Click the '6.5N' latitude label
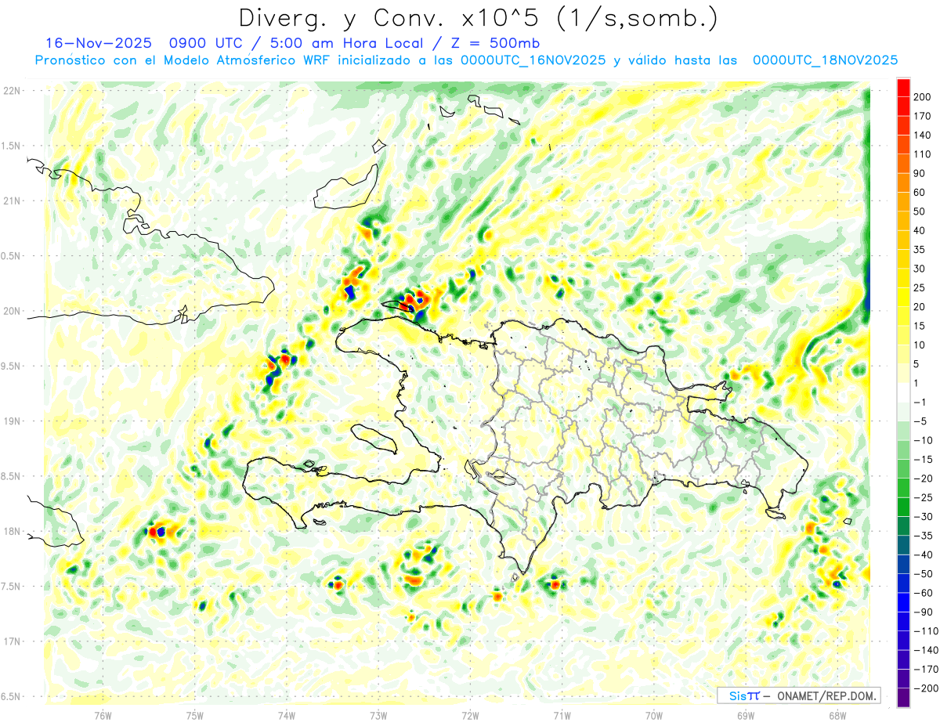 (x=11, y=696)
